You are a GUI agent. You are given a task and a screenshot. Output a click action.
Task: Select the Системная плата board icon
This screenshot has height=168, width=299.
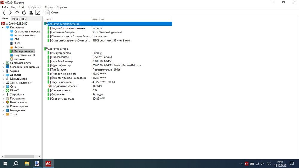(x=7, y=63)
